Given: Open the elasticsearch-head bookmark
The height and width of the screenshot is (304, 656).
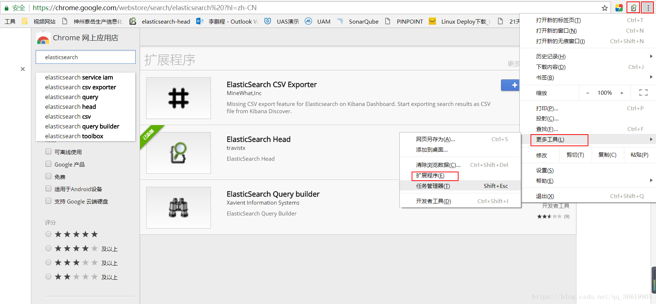Looking at the screenshot, I should (x=160, y=21).
